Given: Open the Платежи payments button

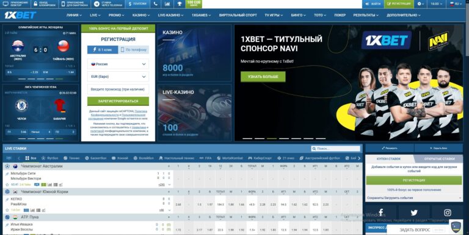Looking at the screenshot, I should (137, 4).
